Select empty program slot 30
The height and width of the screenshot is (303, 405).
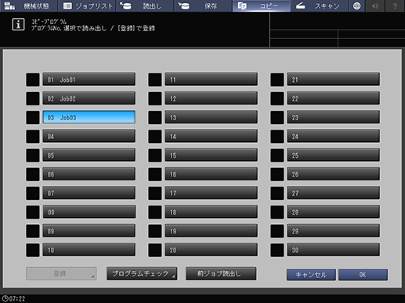click(x=333, y=250)
